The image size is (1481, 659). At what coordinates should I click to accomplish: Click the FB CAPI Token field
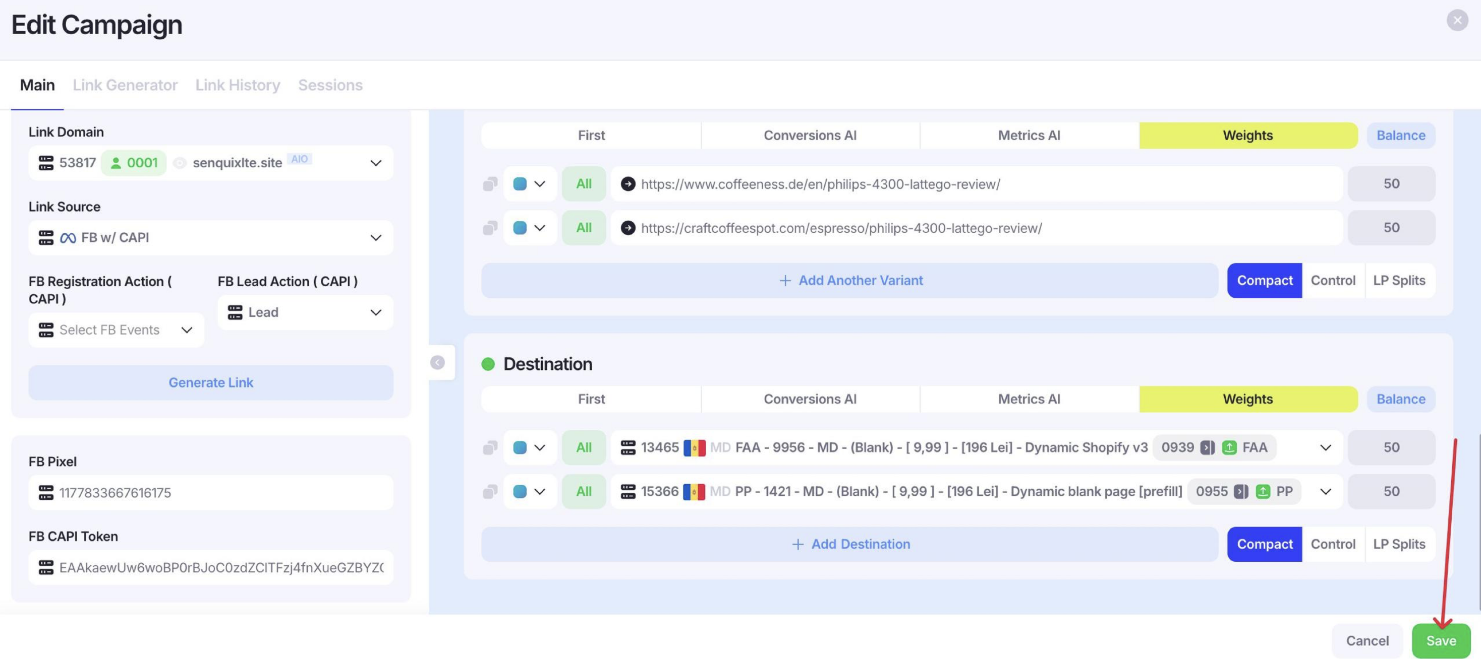(x=211, y=568)
